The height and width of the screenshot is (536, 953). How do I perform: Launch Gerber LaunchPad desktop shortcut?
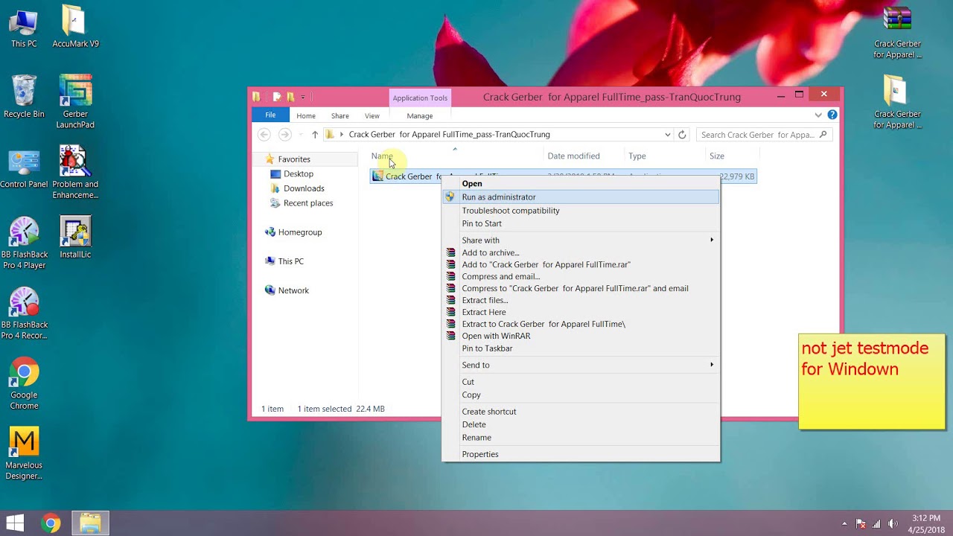75,103
